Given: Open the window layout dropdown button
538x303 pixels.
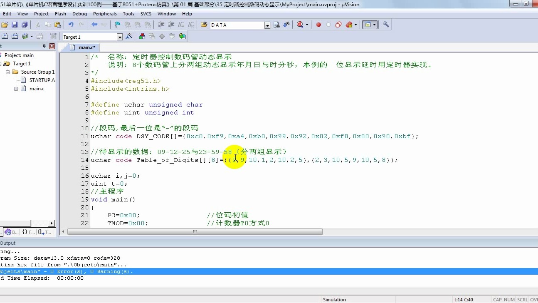Looking at the screenshot, I should click(369, 25).
